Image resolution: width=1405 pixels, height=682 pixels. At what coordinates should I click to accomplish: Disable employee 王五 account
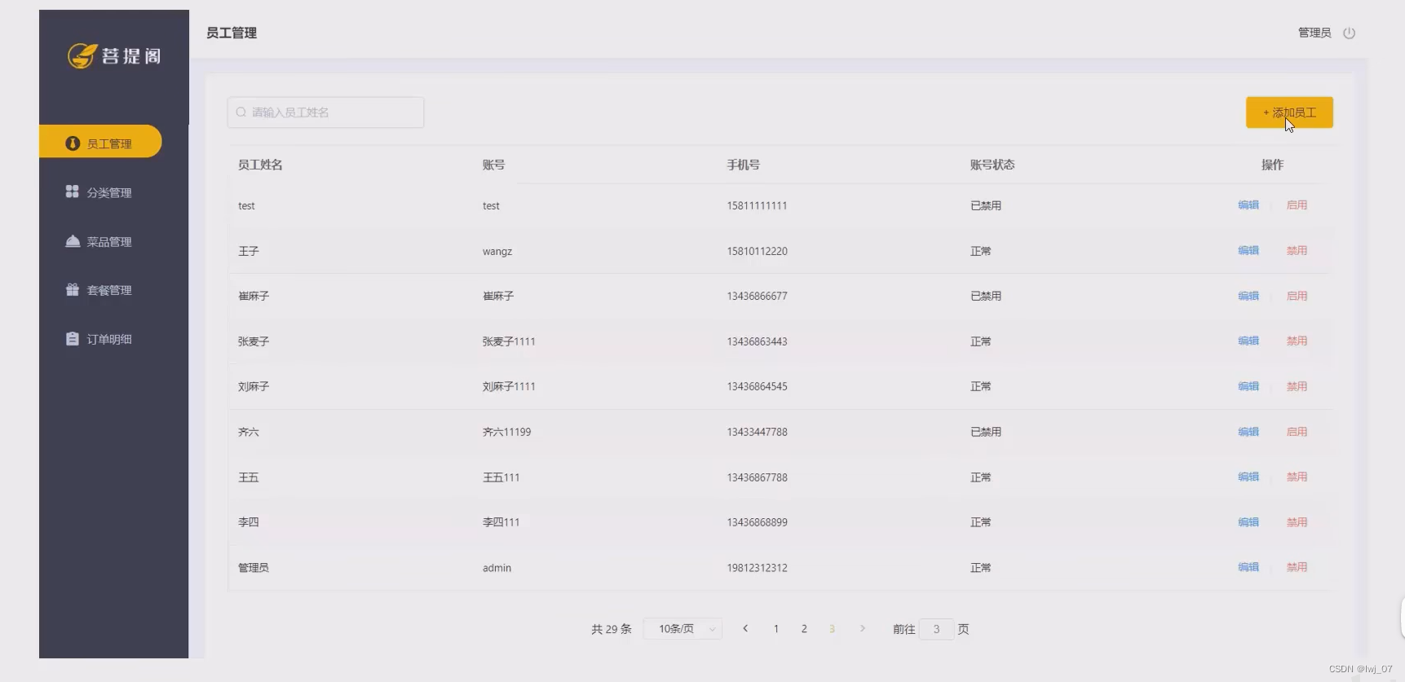coord(1297,477)
